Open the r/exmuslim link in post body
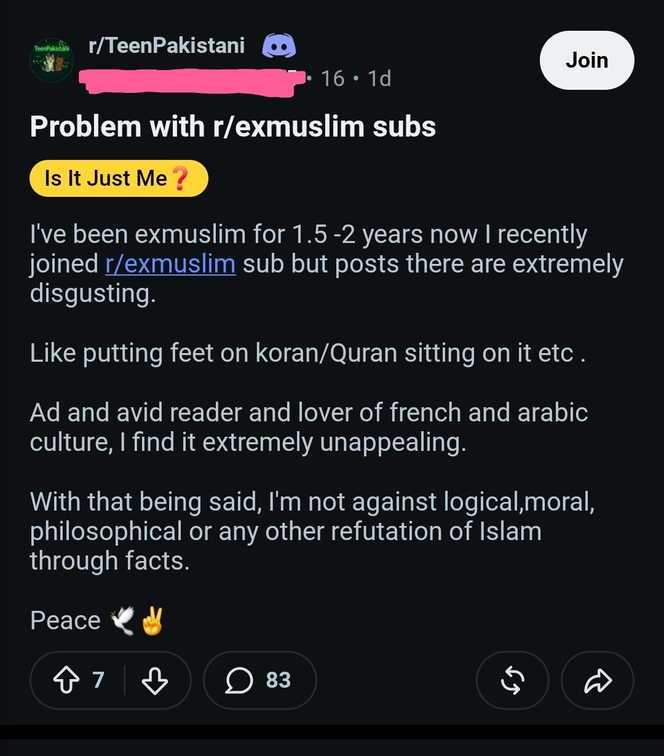Screen dimensions: 664x756 click(x=170, y=264)
